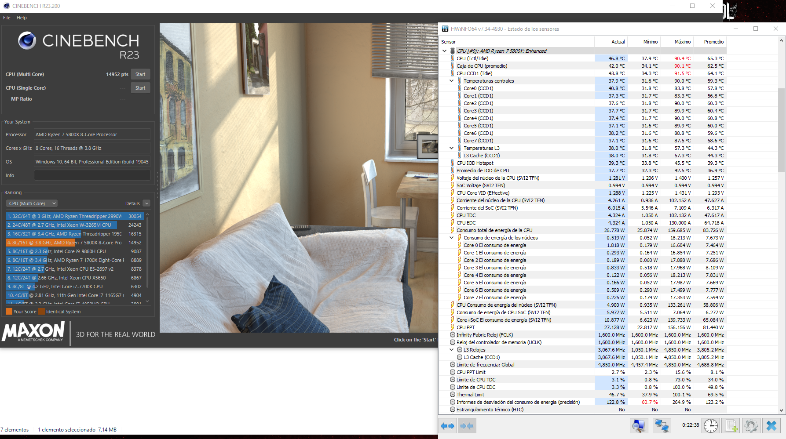Image resolution: width=786 pixels, height=439 pixels.
Task: Click the HWiNFO remote network computers icon
Action: [662, 425]
